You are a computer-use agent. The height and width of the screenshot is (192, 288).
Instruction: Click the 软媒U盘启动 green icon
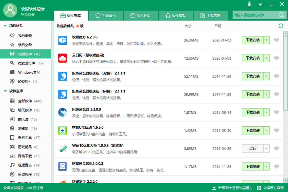click(62, 130)
